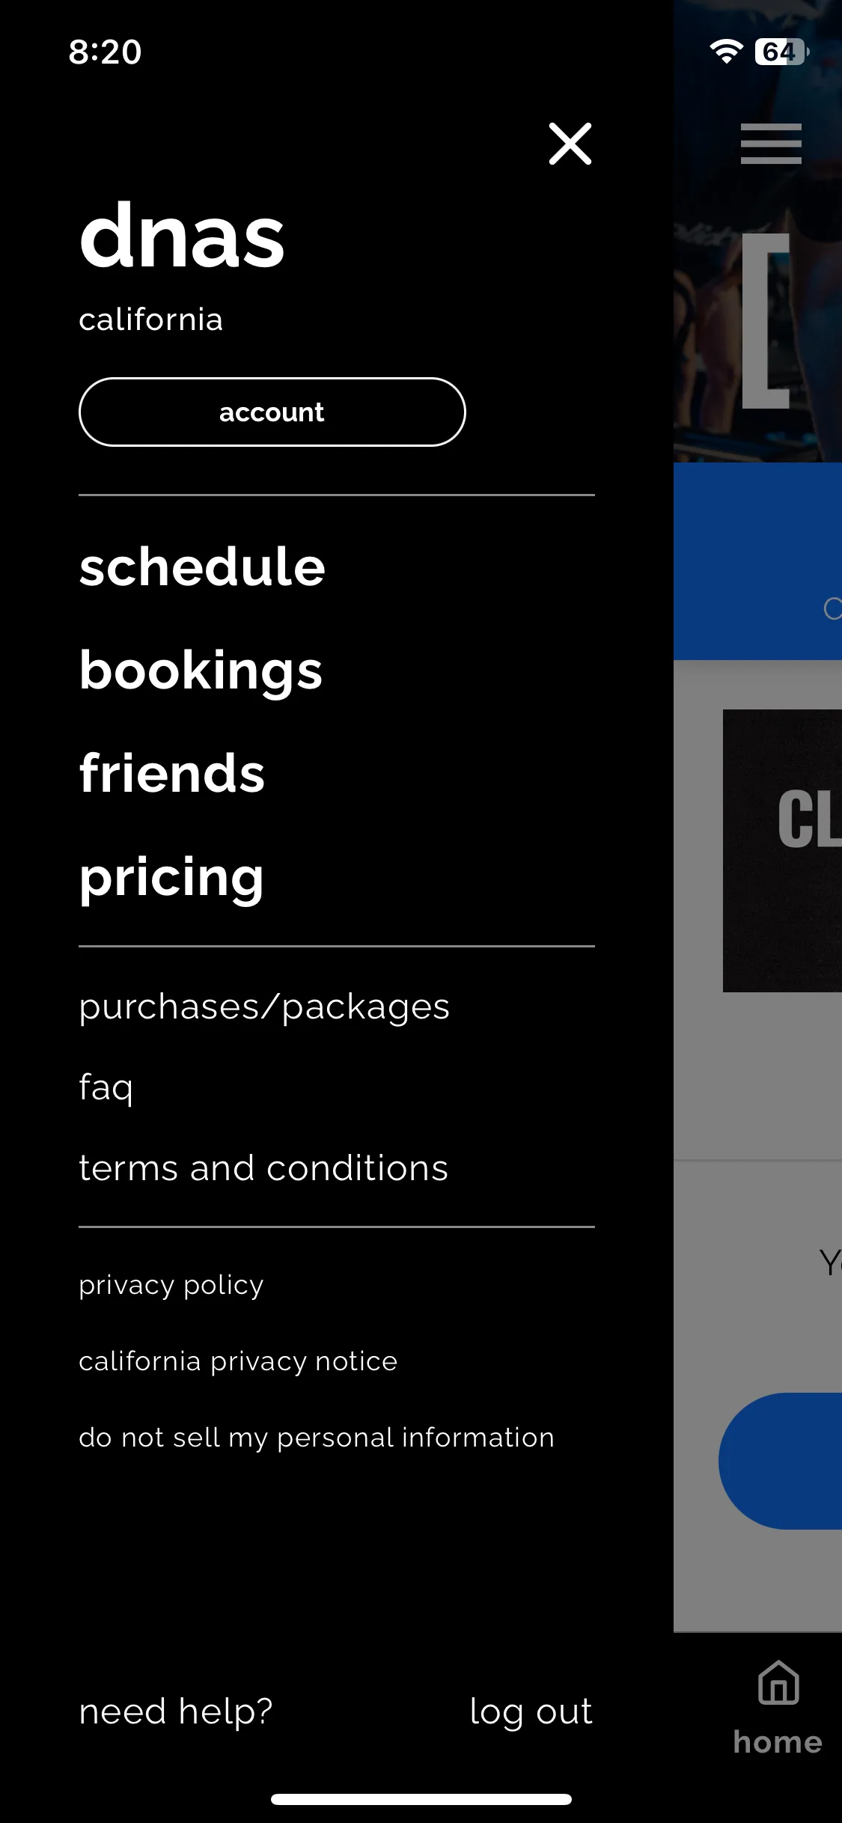Log out of the account
Viewport: 842px width, 1823px height.
pyautogui.click(x=531, y=1712)
